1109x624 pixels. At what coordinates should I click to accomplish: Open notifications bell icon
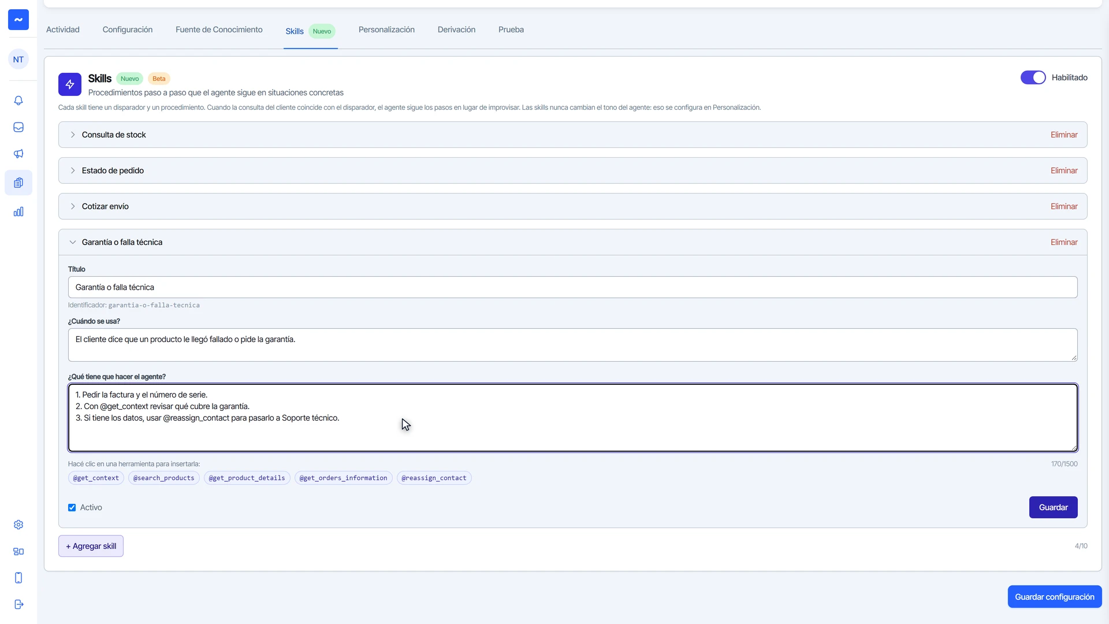coord(18,101)
